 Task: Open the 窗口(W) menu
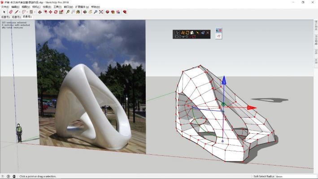[68, 7]
